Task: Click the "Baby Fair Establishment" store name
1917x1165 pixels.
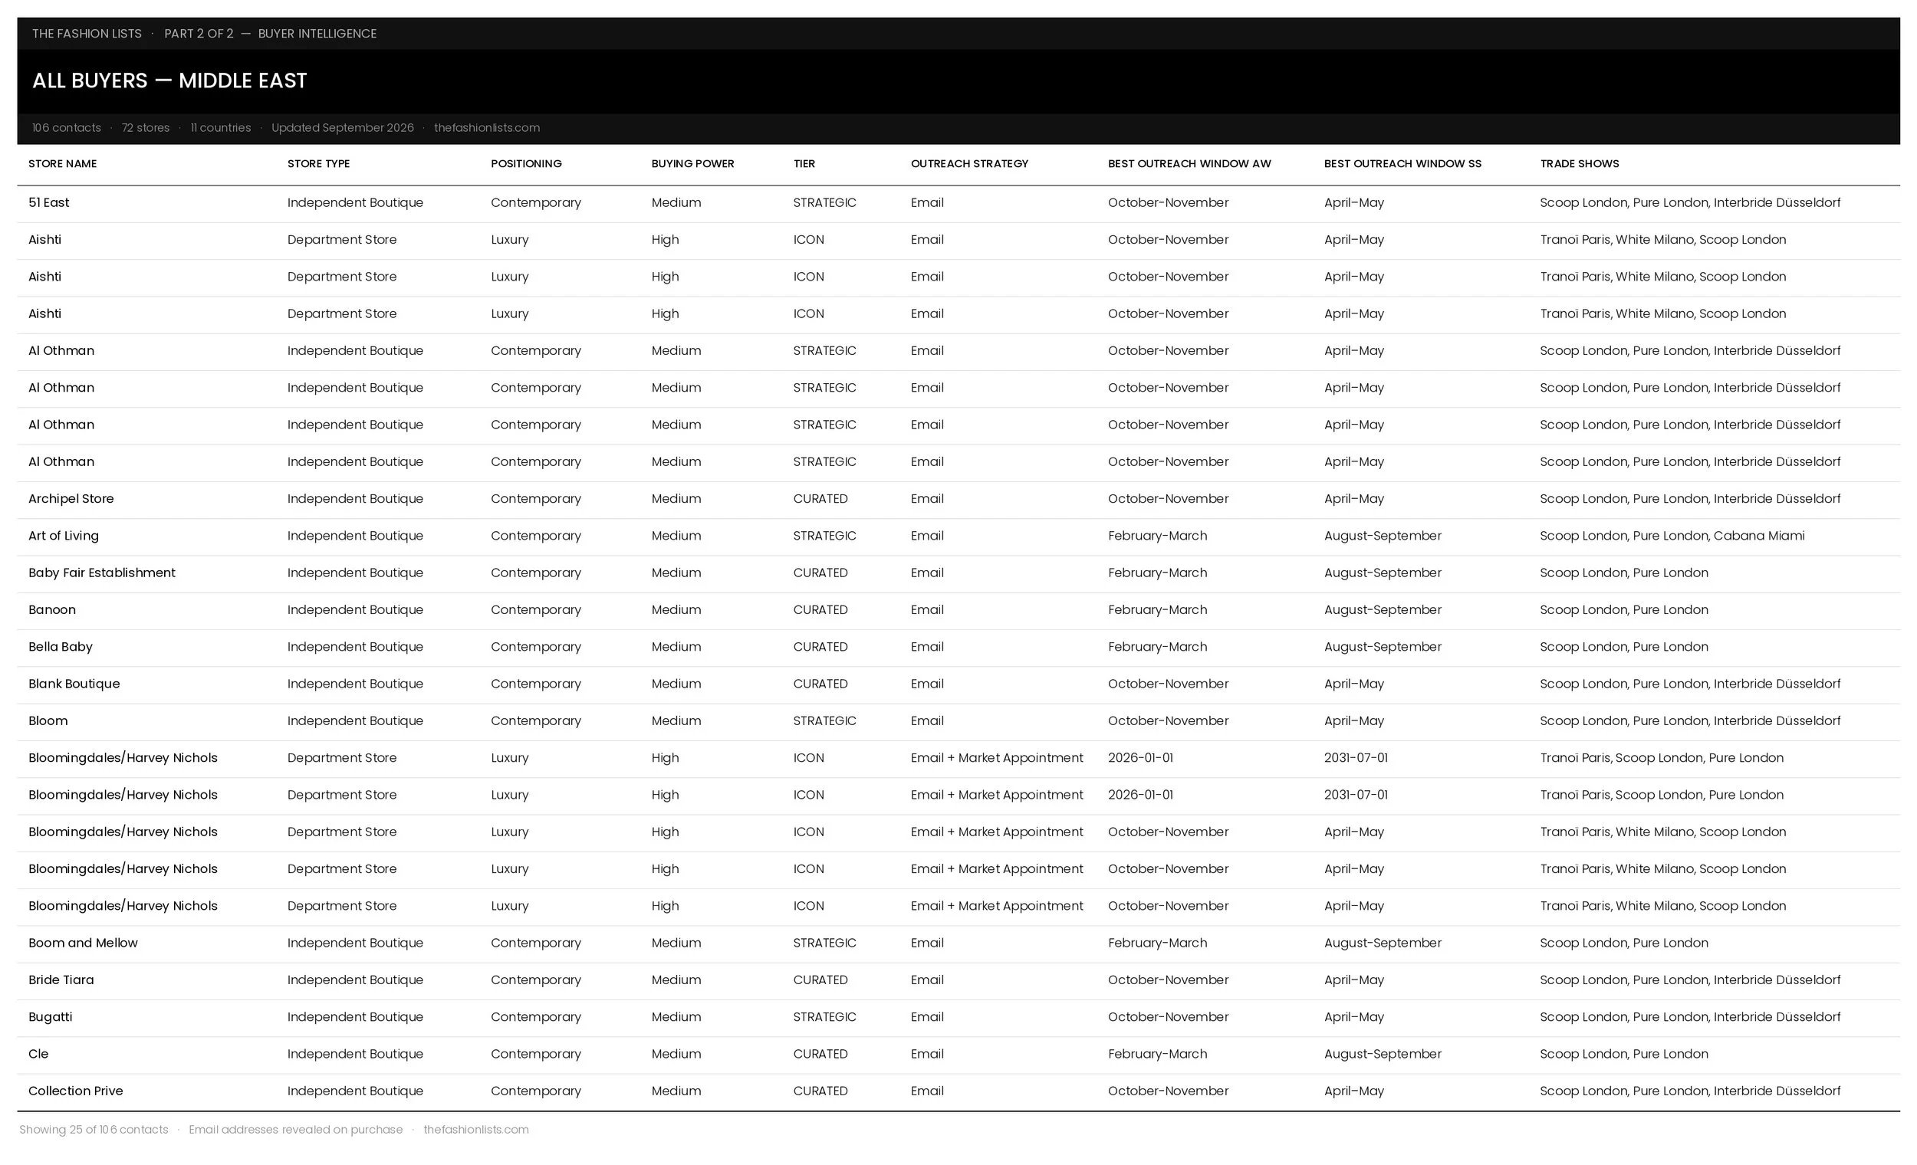Action: point(102,573)
